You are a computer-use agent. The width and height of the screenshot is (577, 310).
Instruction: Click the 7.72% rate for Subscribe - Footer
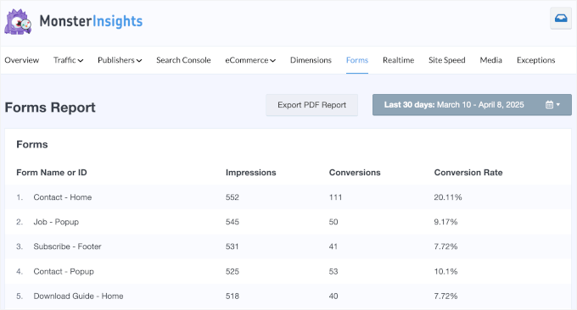pyautogui.click(x=445, y=246)
